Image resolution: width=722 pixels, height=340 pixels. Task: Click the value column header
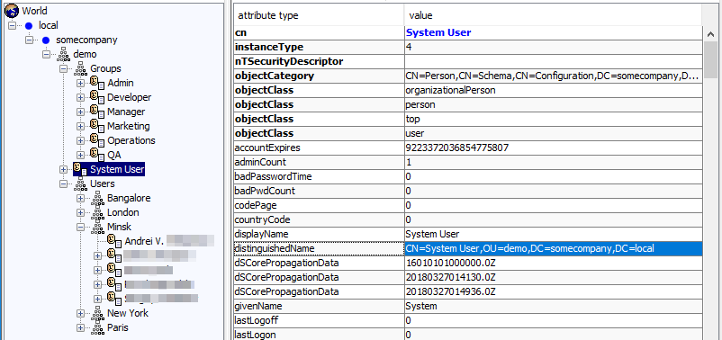pyautogui.click(x=553, y=15)
